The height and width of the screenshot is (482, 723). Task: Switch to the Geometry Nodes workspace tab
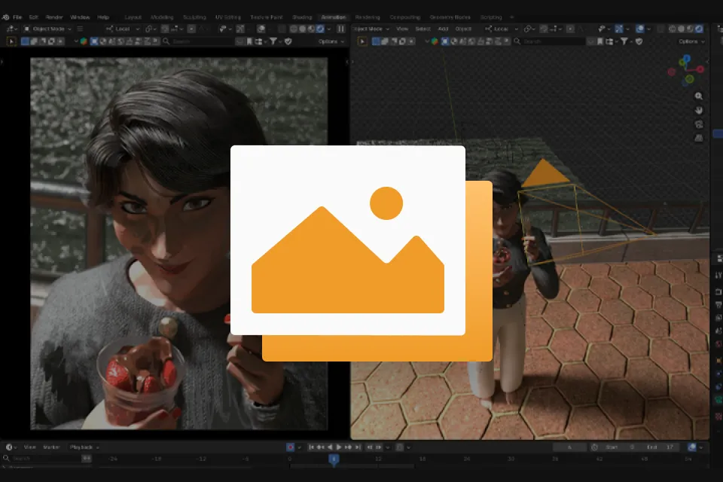(x=450, y=17)
